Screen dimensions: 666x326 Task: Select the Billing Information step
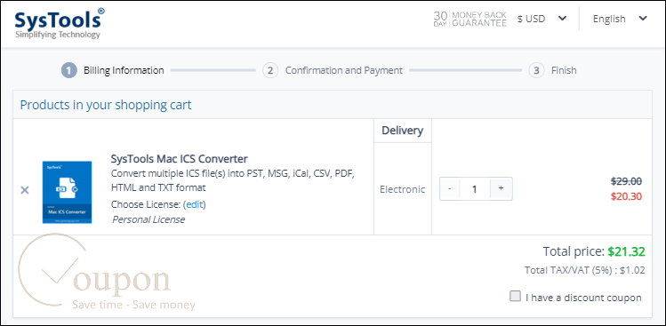(x=113, y=70)
